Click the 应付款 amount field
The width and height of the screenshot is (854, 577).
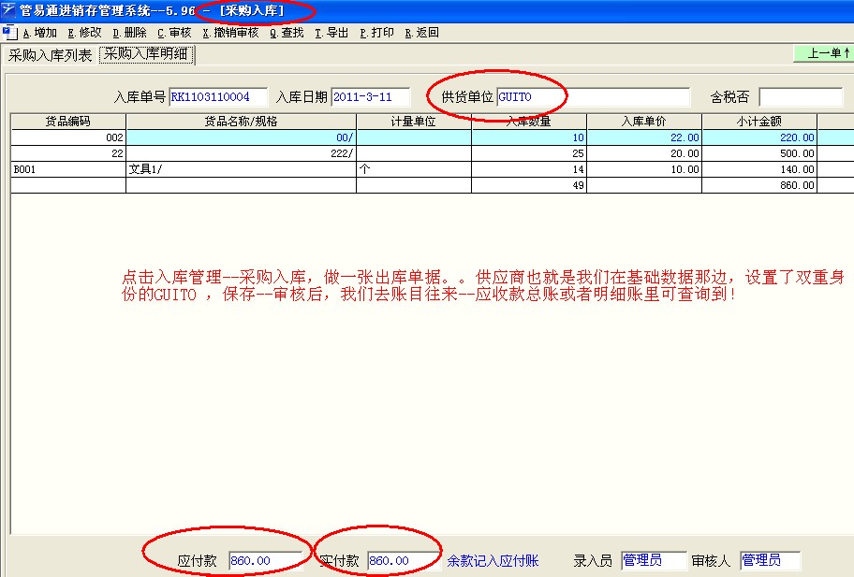coord(265,561)
